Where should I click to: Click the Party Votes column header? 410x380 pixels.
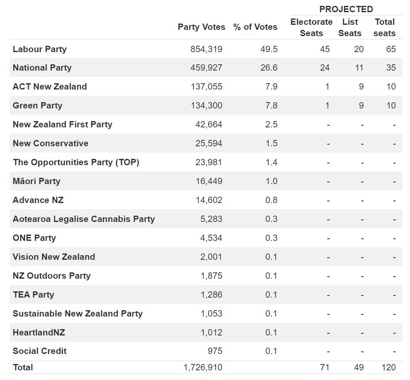(x=201, y=27)
